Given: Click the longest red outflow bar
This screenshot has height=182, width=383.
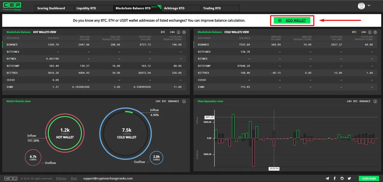Looking at the screenshot, I should [253, 152].
